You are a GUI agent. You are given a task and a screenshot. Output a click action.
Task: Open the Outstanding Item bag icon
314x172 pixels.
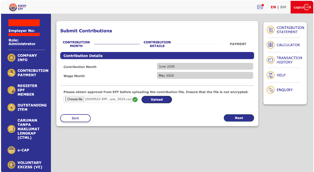coord(11,107)
